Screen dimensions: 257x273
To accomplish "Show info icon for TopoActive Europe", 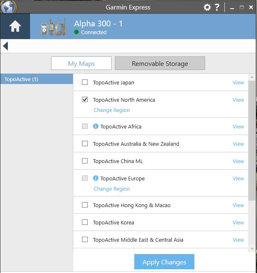I will click(x=96, y=178).
